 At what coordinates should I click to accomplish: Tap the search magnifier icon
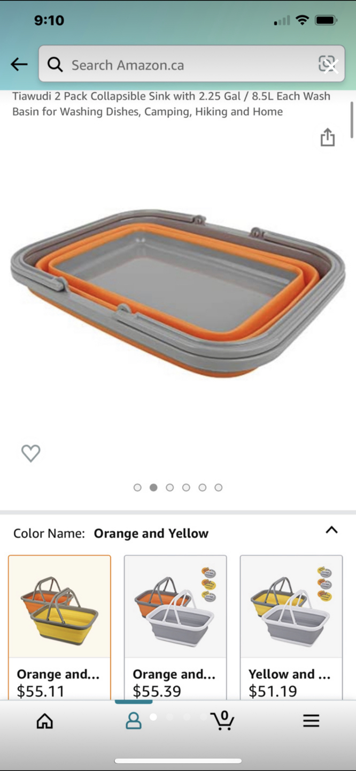pos(55,65)
